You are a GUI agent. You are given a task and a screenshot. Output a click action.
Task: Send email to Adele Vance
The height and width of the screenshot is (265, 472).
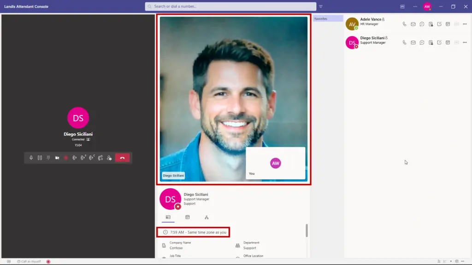coord(413,24)
